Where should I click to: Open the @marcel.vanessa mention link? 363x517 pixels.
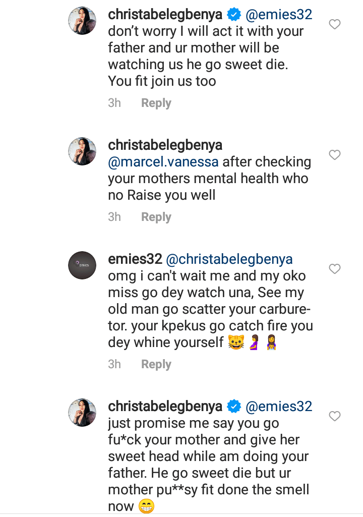163,162
